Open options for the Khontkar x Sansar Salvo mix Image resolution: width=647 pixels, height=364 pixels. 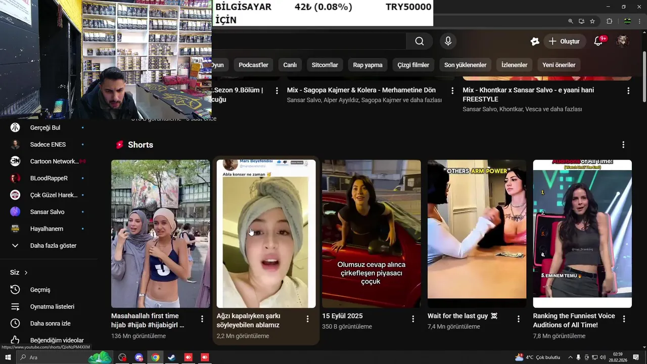pos(628,90)
